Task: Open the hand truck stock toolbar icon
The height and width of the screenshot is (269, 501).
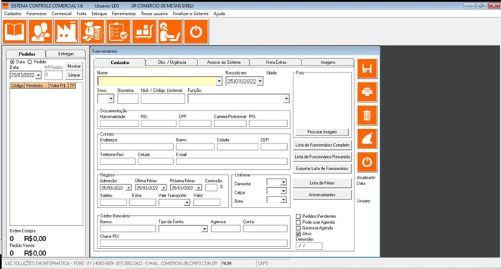Action: click(x=144, y=32)
